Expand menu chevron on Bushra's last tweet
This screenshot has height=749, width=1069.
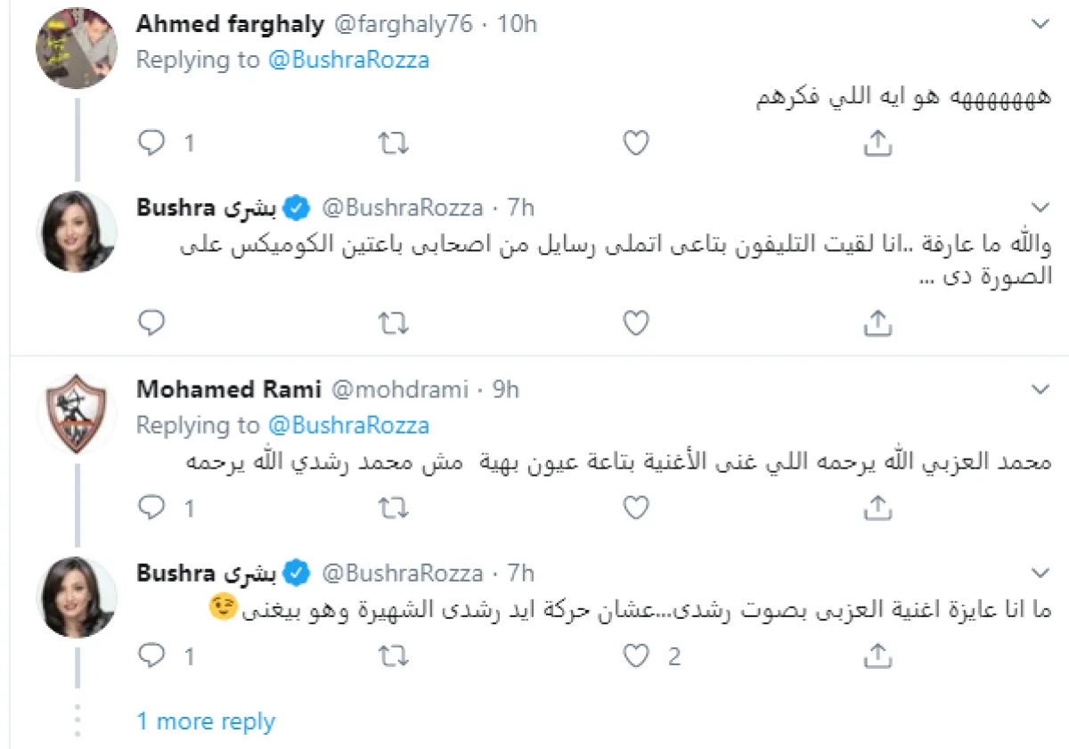1040,572
